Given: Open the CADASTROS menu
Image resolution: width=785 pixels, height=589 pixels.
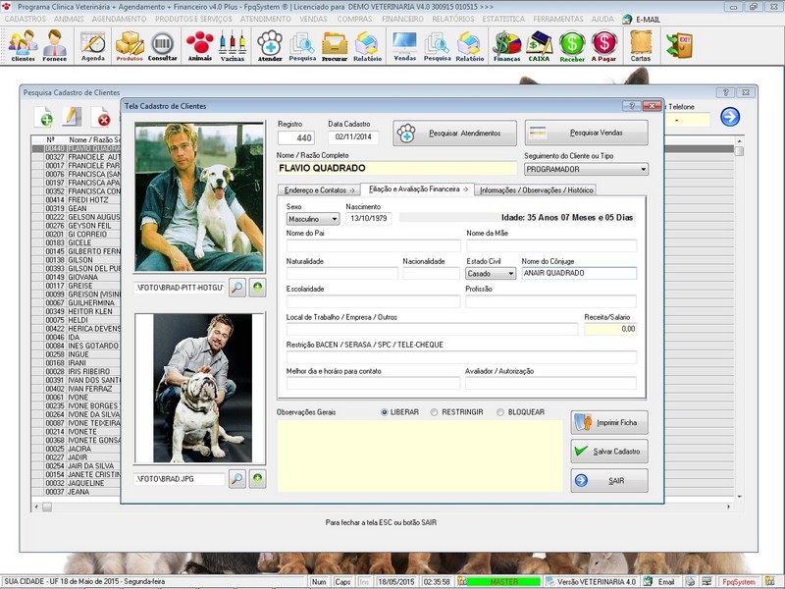Looking at the screenshot, I should point(26,19).
